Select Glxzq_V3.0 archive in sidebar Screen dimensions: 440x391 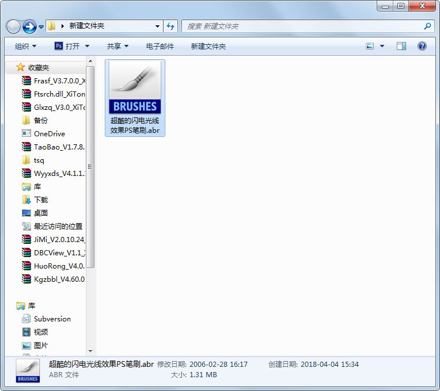coord(54,108)
